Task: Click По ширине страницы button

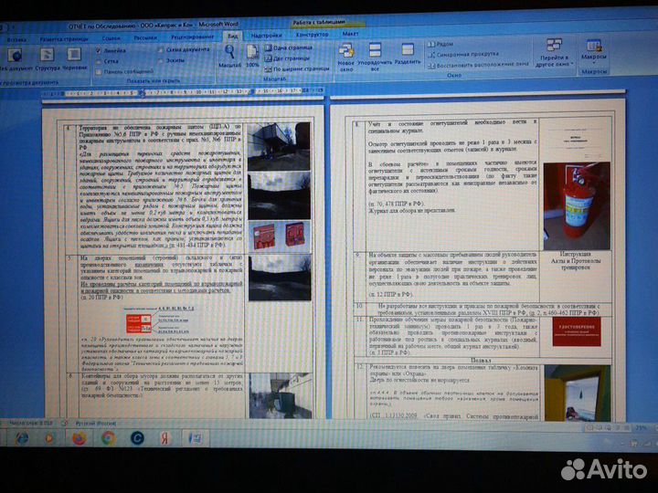Action: click(300, 68)
